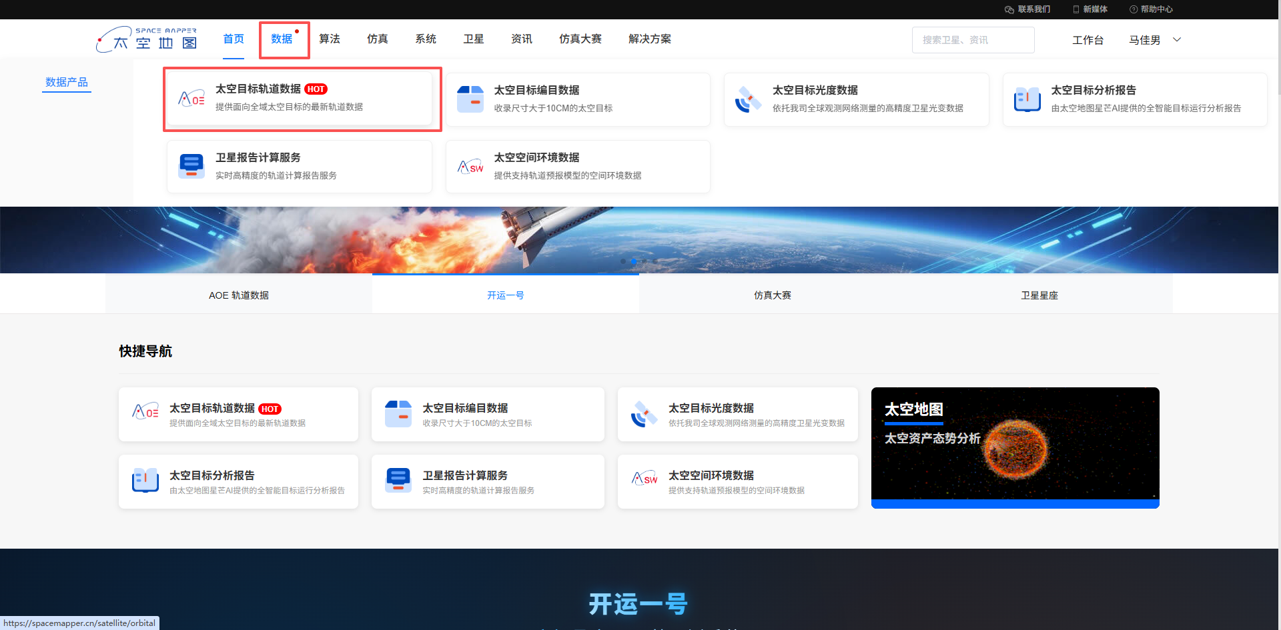Open the 马佳男 account dropdown
Viewport: 1281px width, 630px height.
(1154, 39)
